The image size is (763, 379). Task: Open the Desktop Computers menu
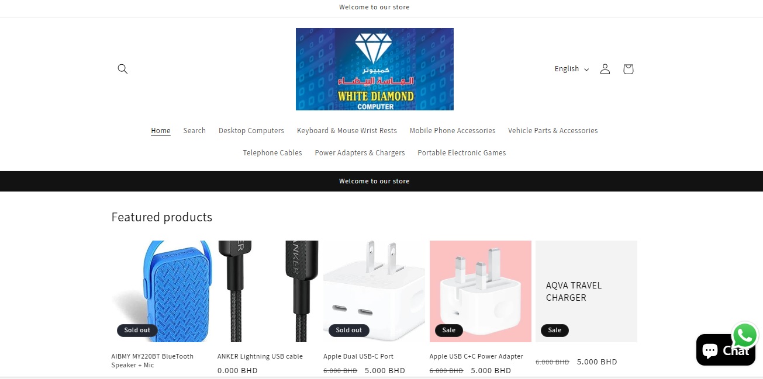251,131
